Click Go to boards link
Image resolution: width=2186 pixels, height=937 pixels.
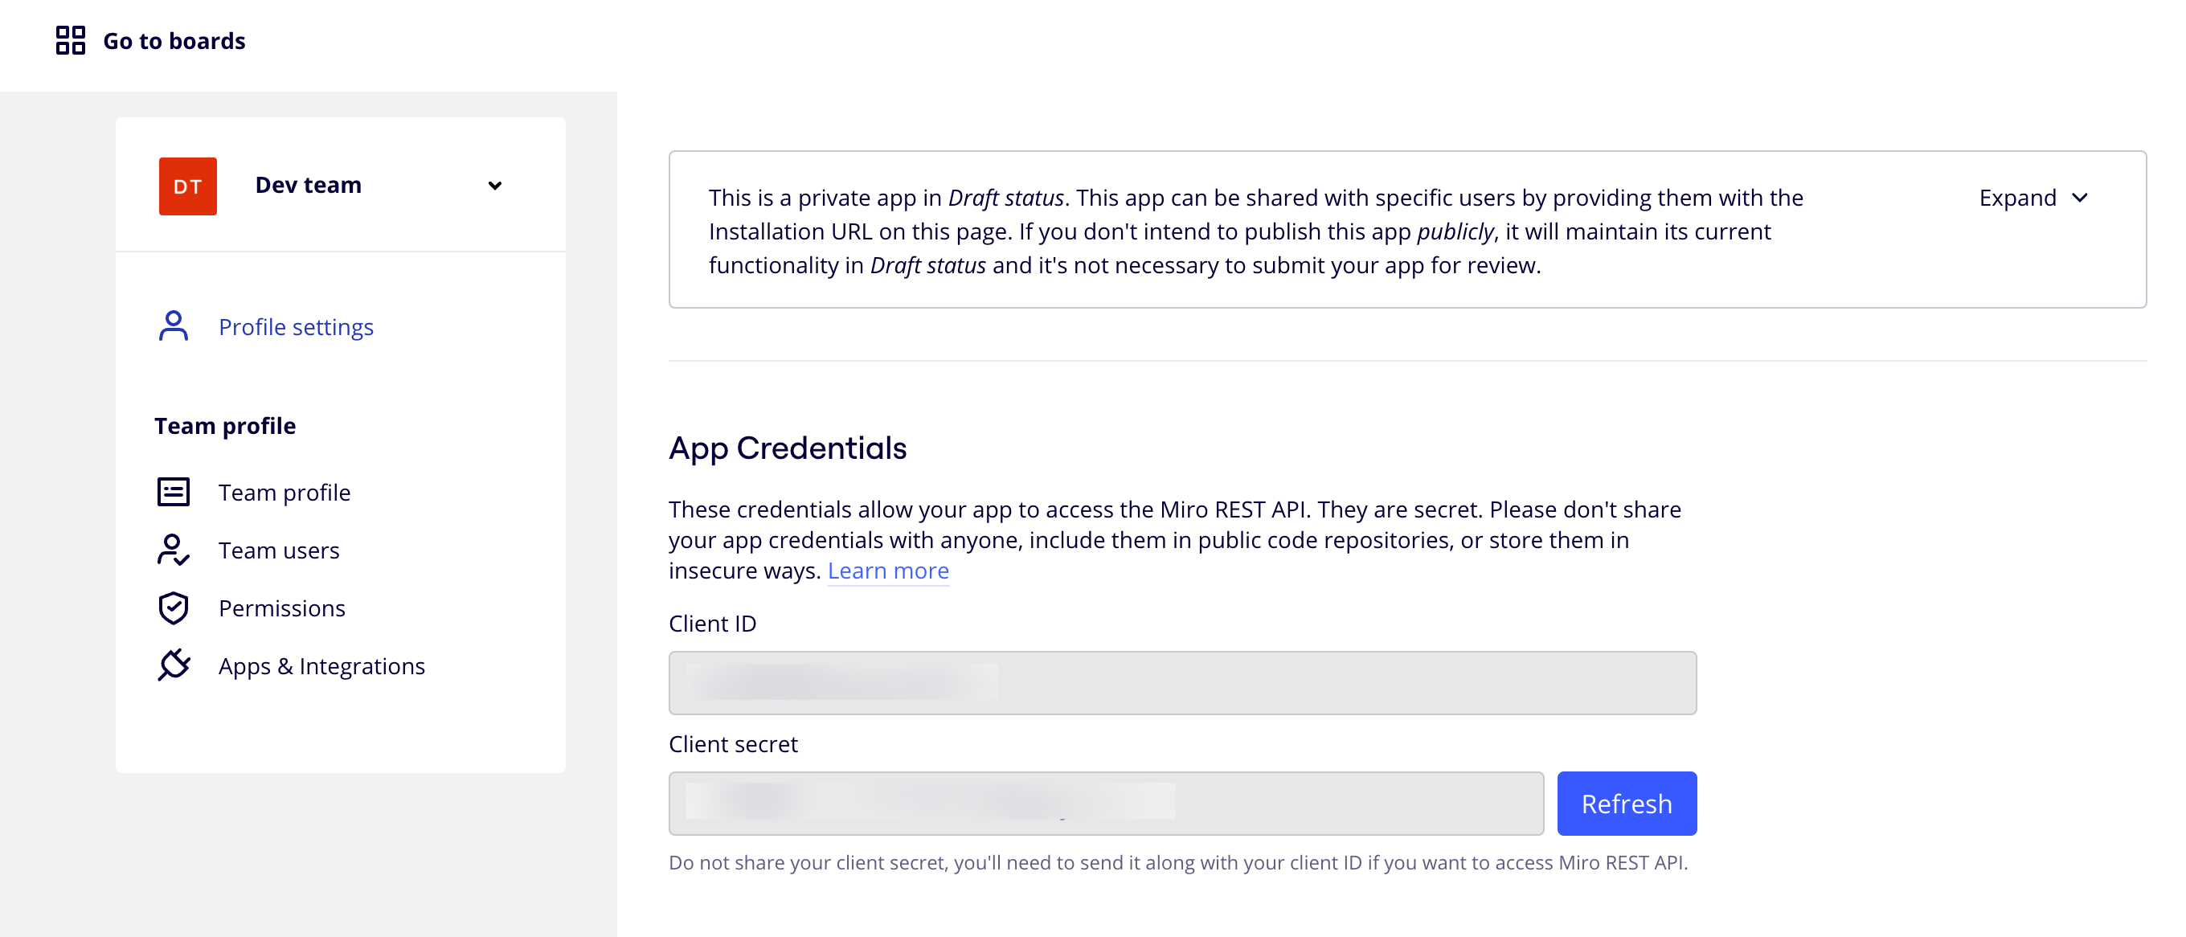pos(174,41)
